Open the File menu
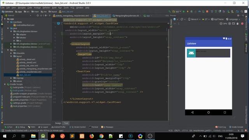 3,8
